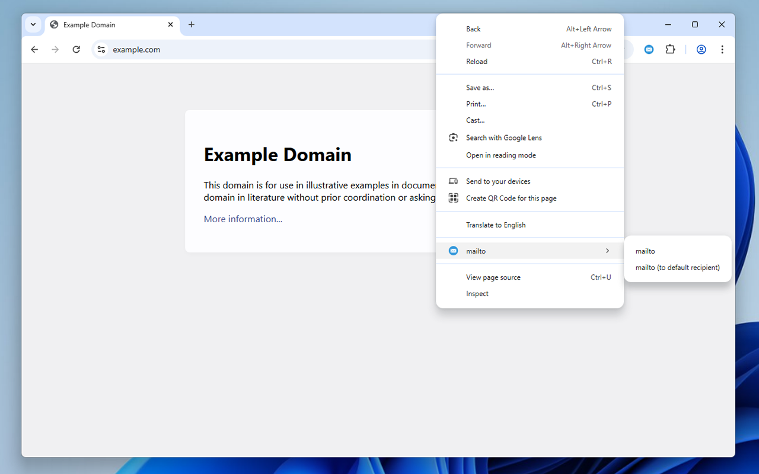Open the three-dot Chrome menu
This screenshot has height=474, width=759.
(x=722, y=50)
